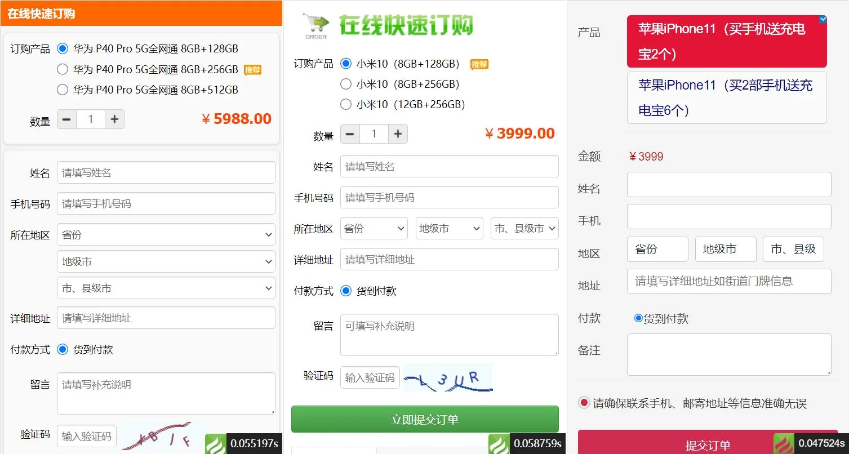Viewport: 849px width, 454px height.
Task: Select 华为 P40 Pro 8GB+512GB option
Action: (63, 90)
